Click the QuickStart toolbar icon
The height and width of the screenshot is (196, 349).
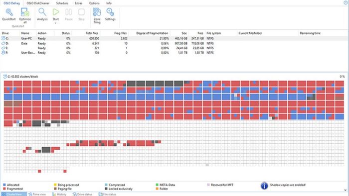tap(9, 12)
